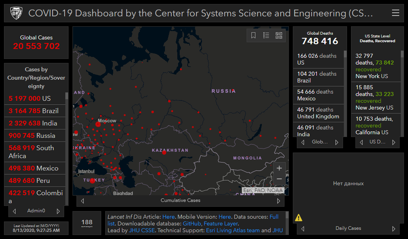Open the basemap gallery grid icon
Screen dimensions: 408x239
(279, 35)
